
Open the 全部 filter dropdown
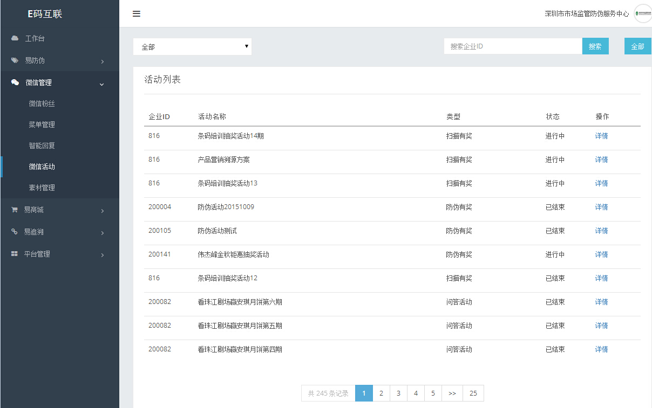(x=192, y=47)
